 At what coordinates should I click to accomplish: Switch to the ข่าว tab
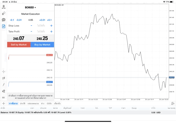click(43, 103)
